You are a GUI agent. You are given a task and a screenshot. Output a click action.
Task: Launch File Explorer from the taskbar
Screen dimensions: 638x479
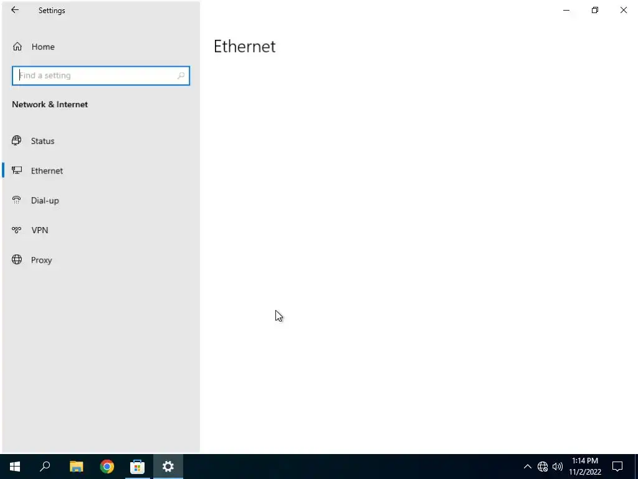click(x=76, y=467)
